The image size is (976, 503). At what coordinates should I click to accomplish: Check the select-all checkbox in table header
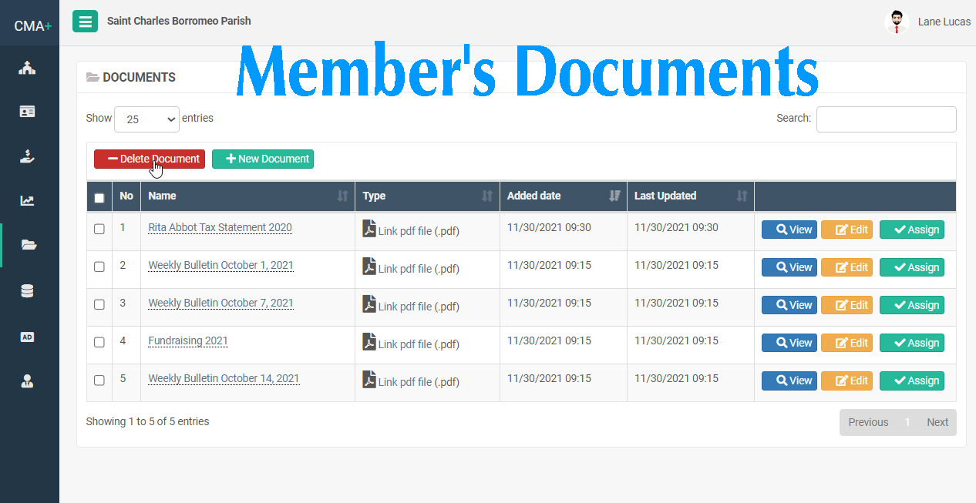(99, 198)
